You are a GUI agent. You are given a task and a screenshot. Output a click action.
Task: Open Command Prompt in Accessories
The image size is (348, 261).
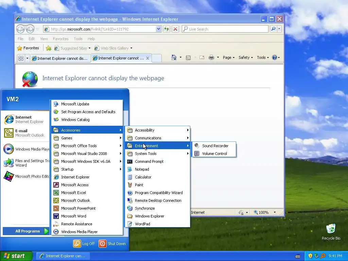click(x=158, y=161)
